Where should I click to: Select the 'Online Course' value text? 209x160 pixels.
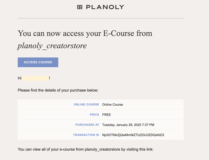click(113, 105)
